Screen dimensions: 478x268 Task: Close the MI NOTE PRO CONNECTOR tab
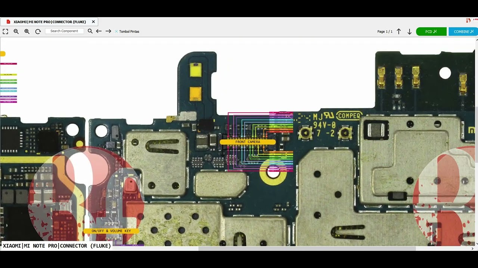(93, 22)
